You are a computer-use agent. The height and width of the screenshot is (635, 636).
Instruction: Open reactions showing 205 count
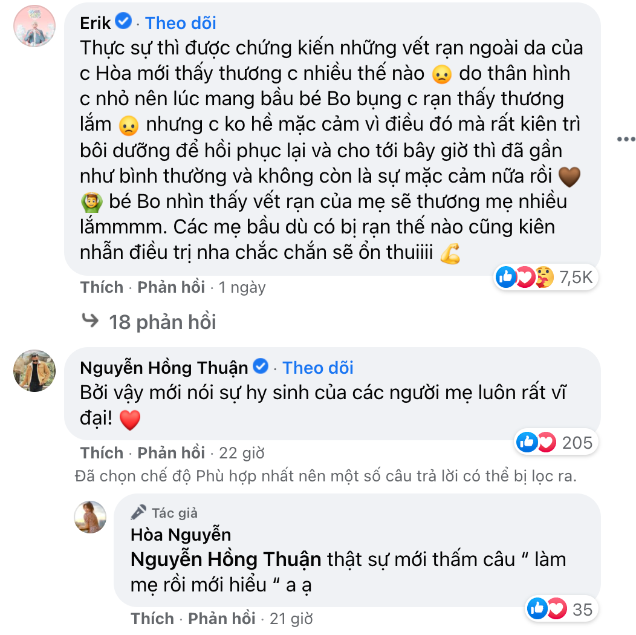554,443
